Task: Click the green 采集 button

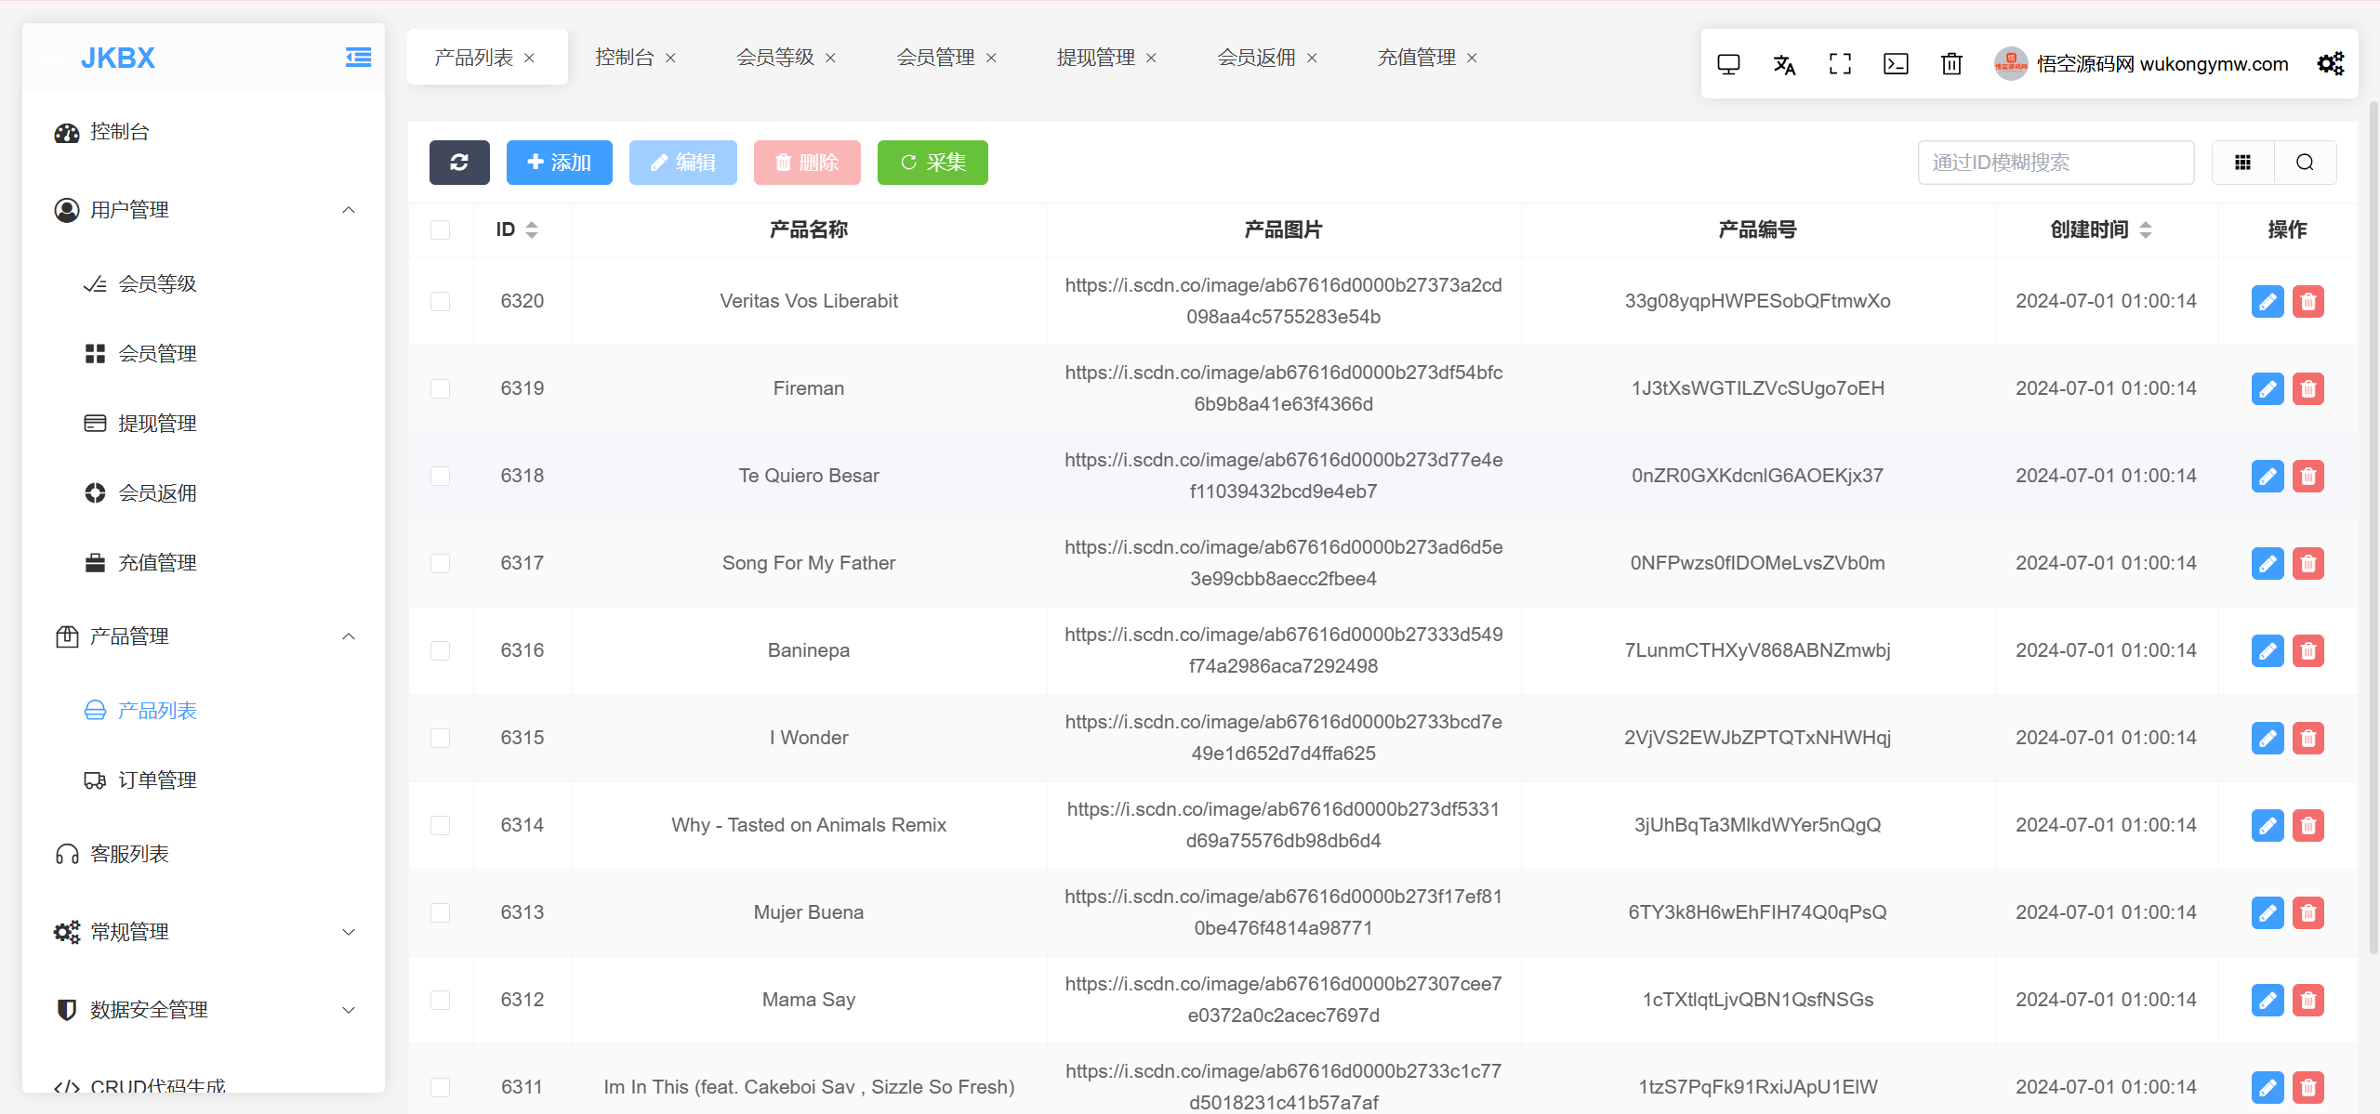Action: [932, 163]
